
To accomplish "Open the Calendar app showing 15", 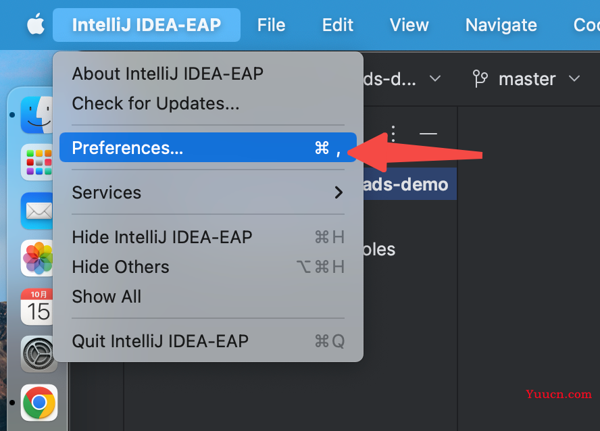I will [x=37, y=307].
